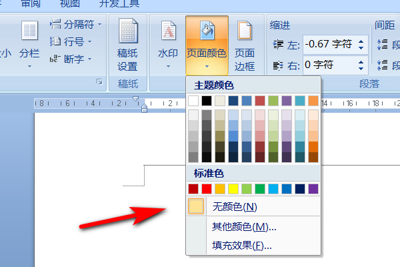The image size is (400, 267).
Task: Click the Watermark (水印) icon
Action: click(x=169, y=31)
